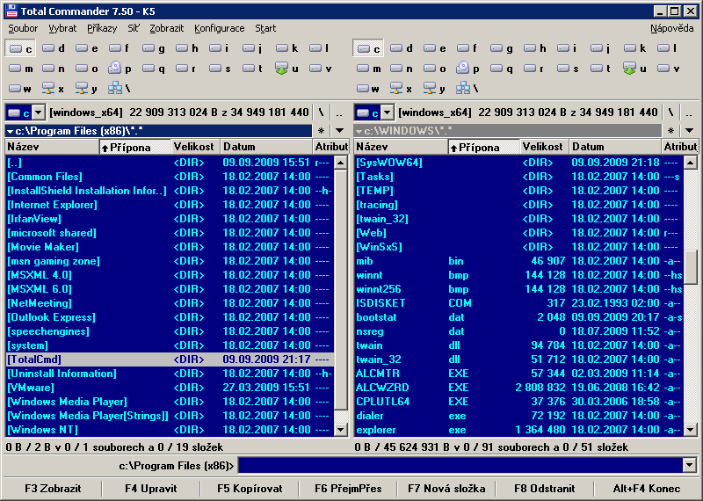703x501 pixels.
Task: Open Network Neighborhood icon in right drive bar
Action: (467, 89)
